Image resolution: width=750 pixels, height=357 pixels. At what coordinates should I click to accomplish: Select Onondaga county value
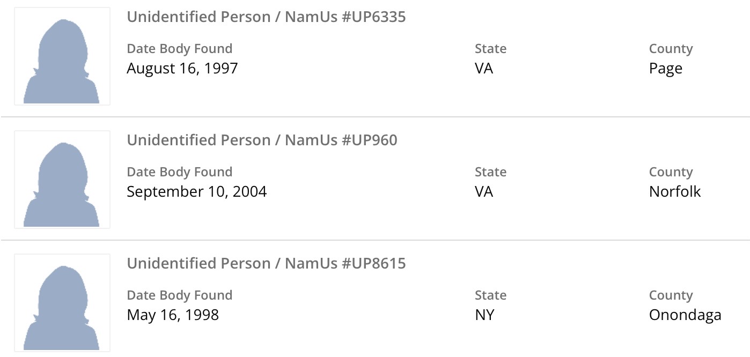coord(685,315)
